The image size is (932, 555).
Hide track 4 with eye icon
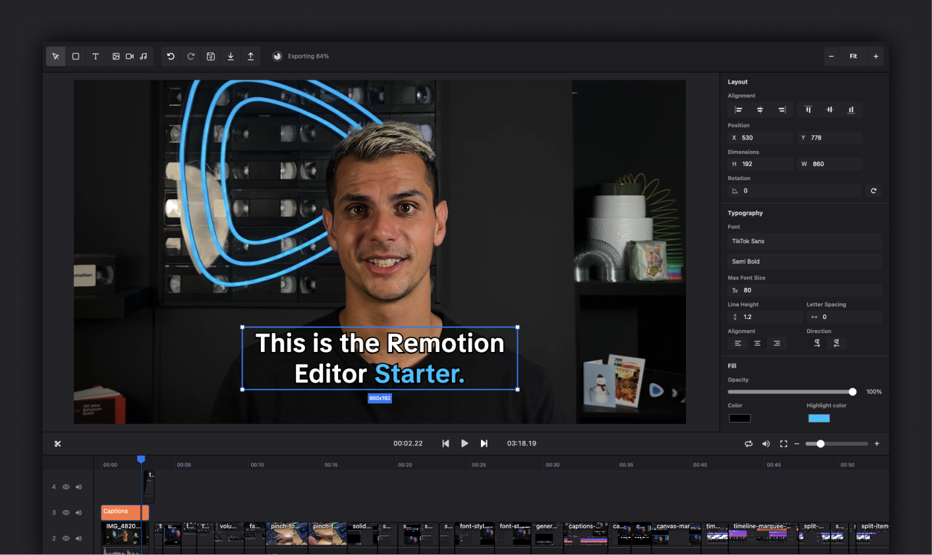click(x=66, y=487)
